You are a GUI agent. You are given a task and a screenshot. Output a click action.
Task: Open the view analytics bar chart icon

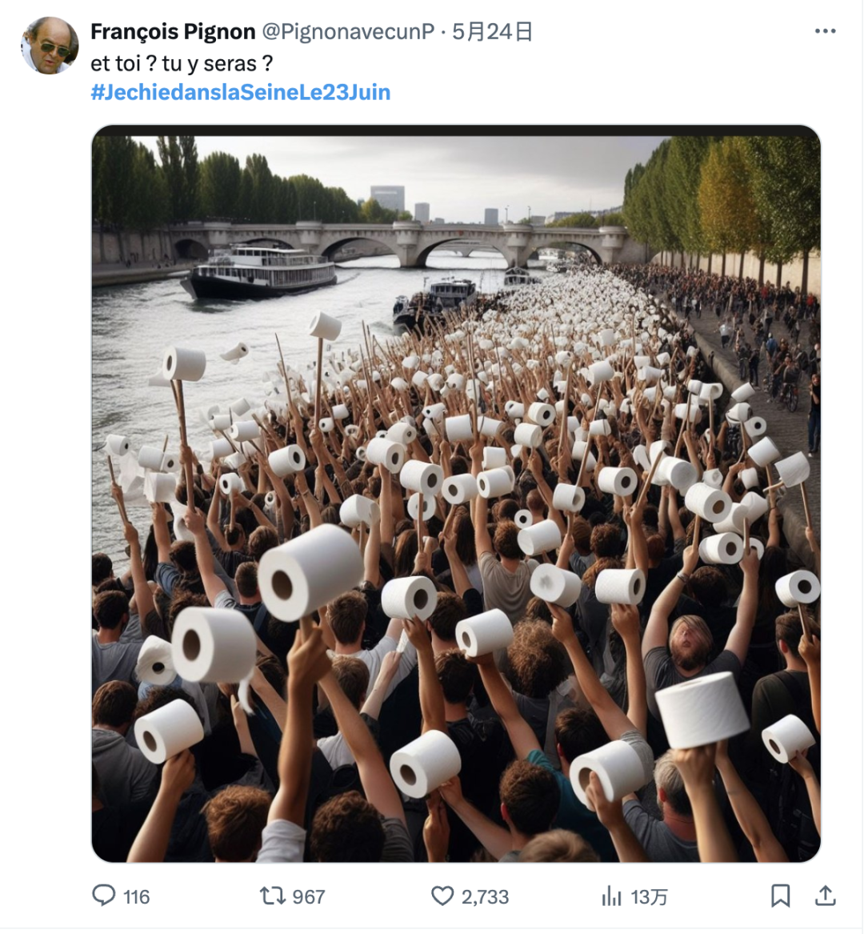pyautogui.click(x=611, y=896)
